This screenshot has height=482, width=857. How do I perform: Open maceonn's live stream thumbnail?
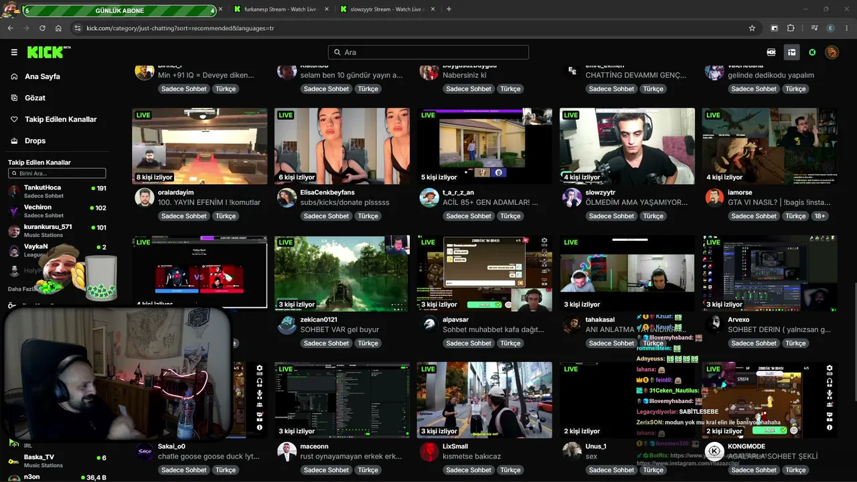(x=342, y=400)
